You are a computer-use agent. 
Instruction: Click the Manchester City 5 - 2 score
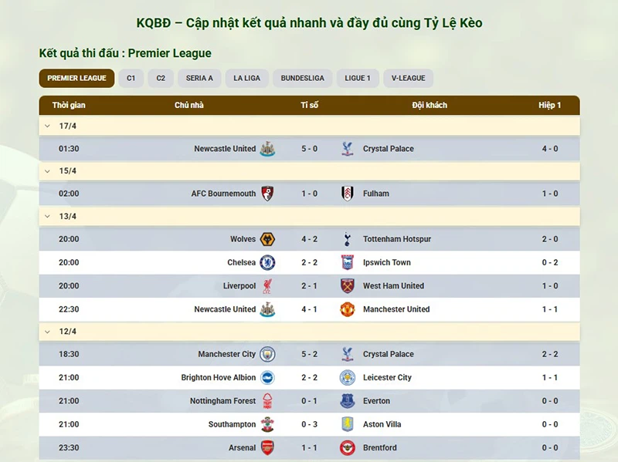click(309, 355)
